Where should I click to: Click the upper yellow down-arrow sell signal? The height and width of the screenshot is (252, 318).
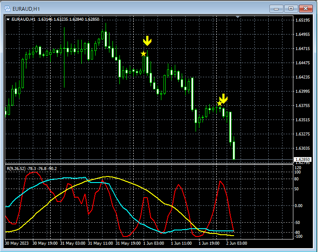pyautogui.click(x=147, y=41)
